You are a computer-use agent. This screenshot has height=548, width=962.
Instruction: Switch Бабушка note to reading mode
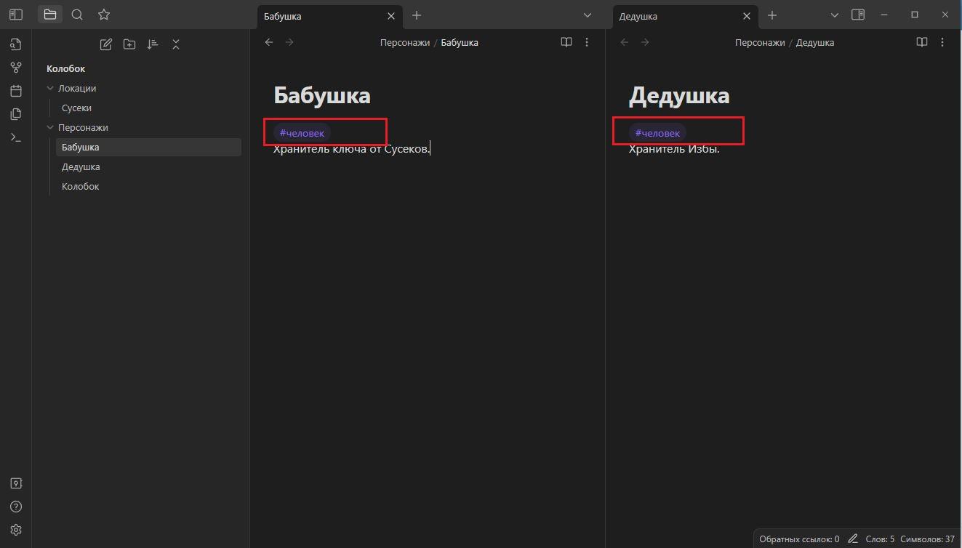coord(566,42)
